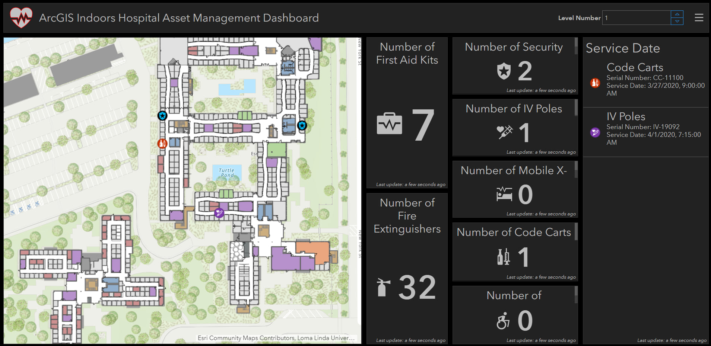711x346 pixels.
Task: Open the hamburger menu in the header
Action: [699, 17]
